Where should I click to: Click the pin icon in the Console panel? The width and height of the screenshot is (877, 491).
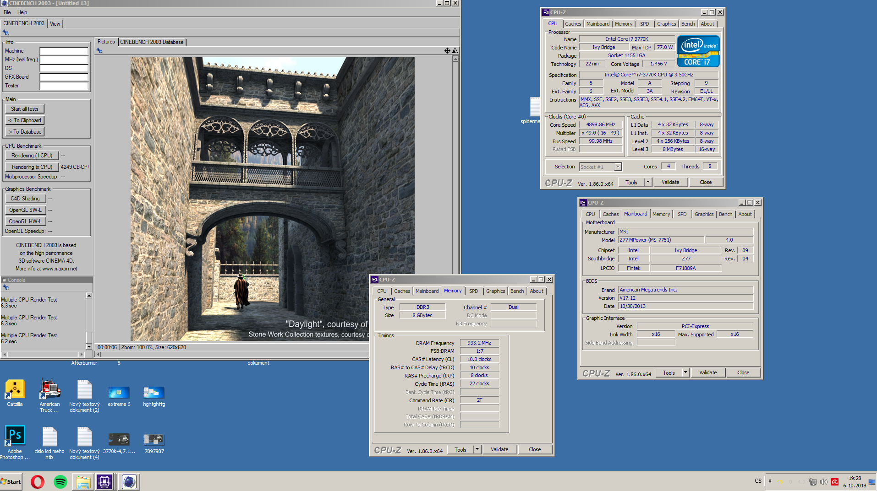tap(6, 287)
